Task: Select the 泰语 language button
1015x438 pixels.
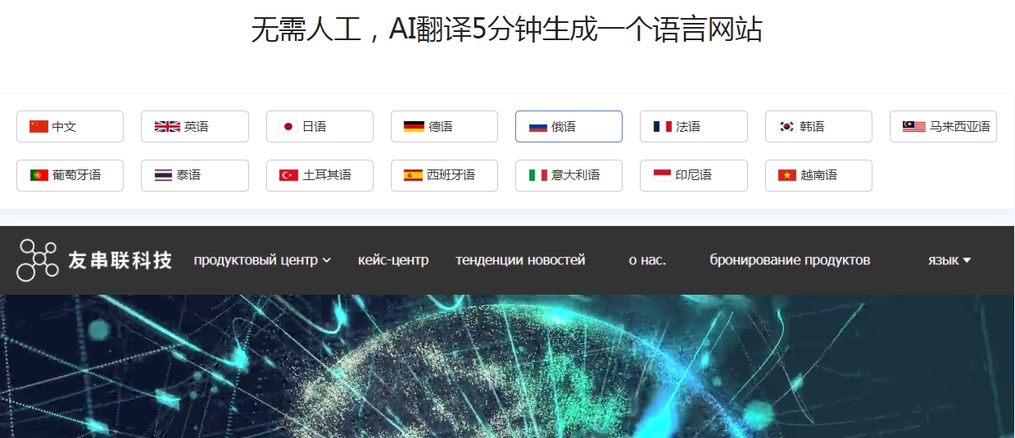Action: point(195,175)
